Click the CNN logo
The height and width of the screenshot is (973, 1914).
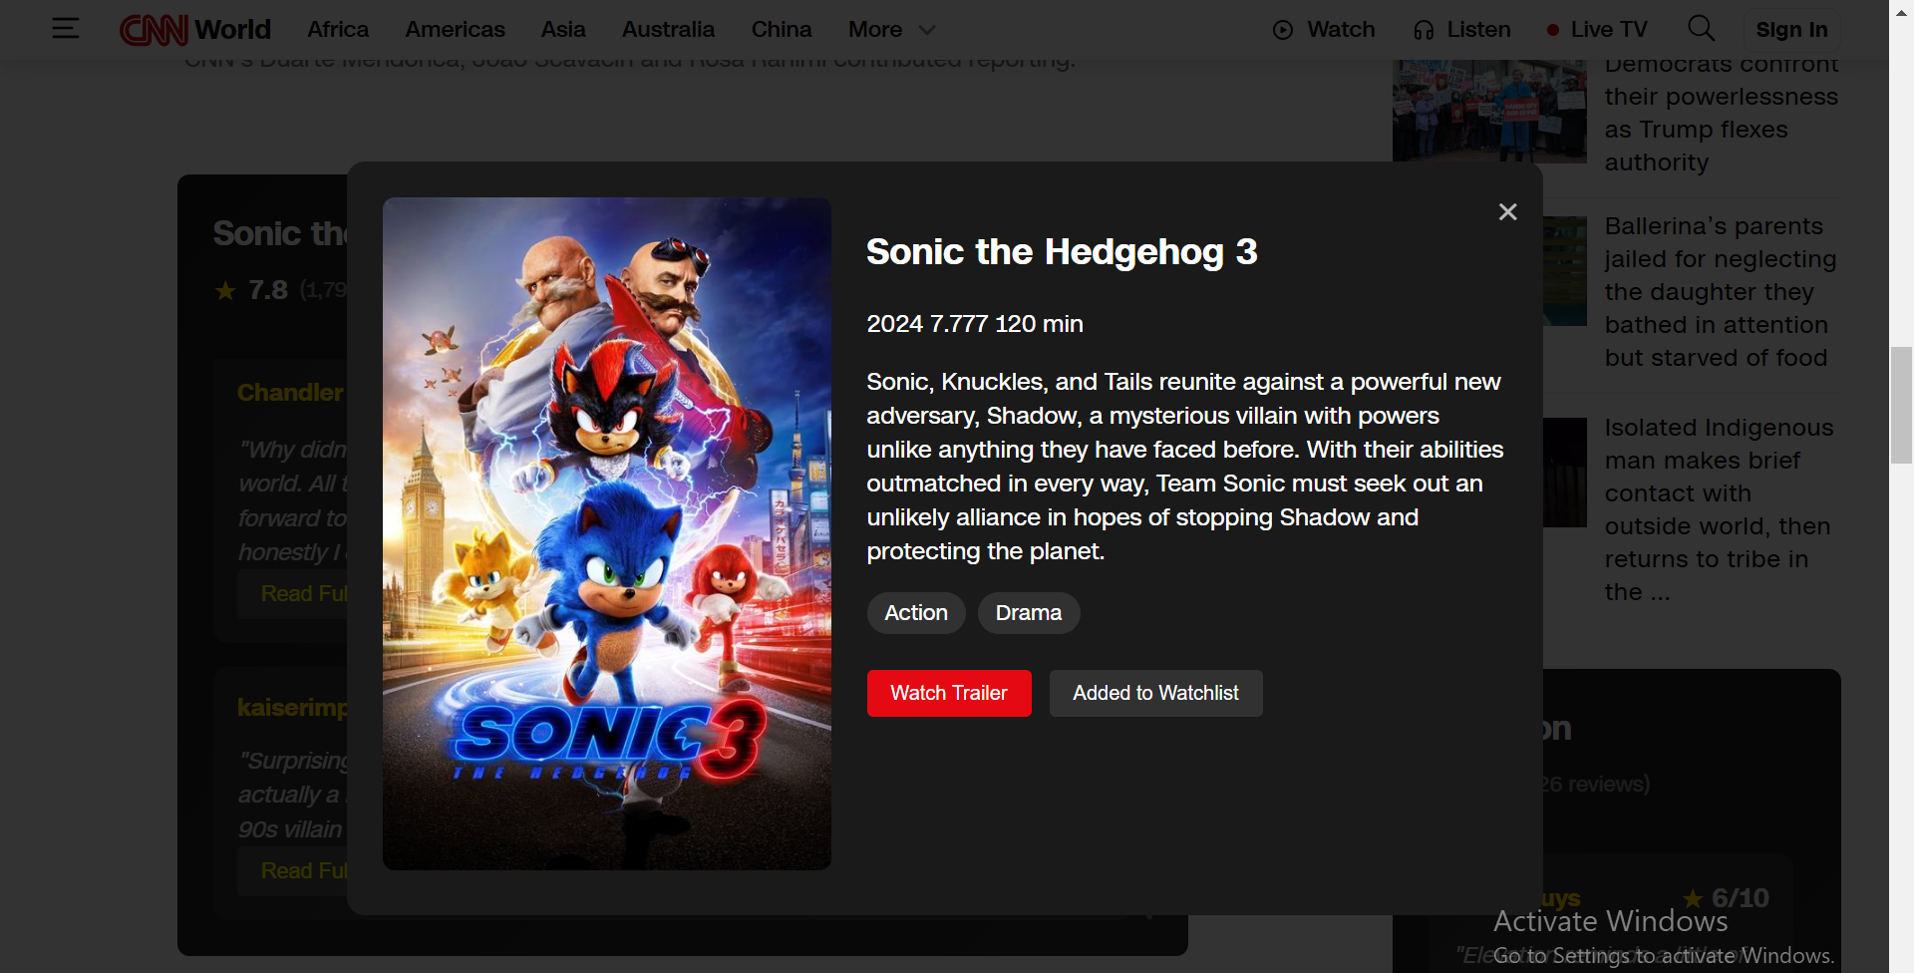point(154,30)
